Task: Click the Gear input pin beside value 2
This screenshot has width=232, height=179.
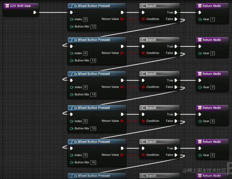Action: 200,53
